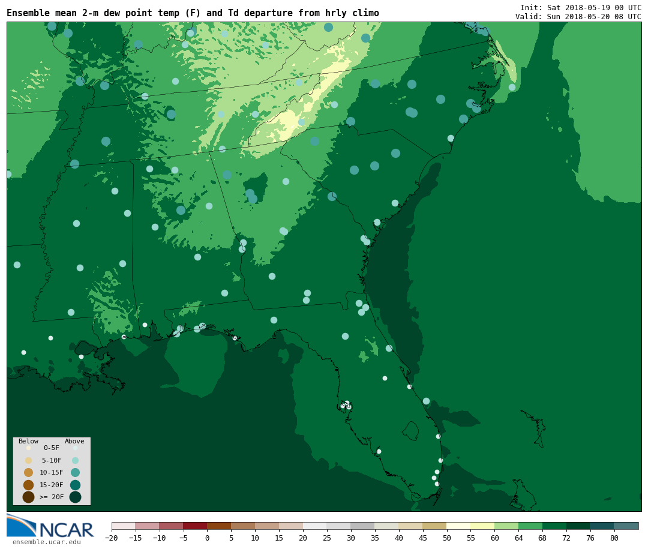The width and height of the screenshot is (648, 549).
Task: Click the '50' colorbar tick label
Action: click(447, 538)
